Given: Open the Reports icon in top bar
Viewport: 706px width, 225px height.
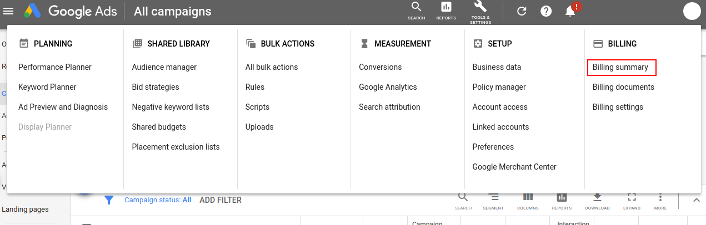Looking at the screenshot, I should 446,11.
